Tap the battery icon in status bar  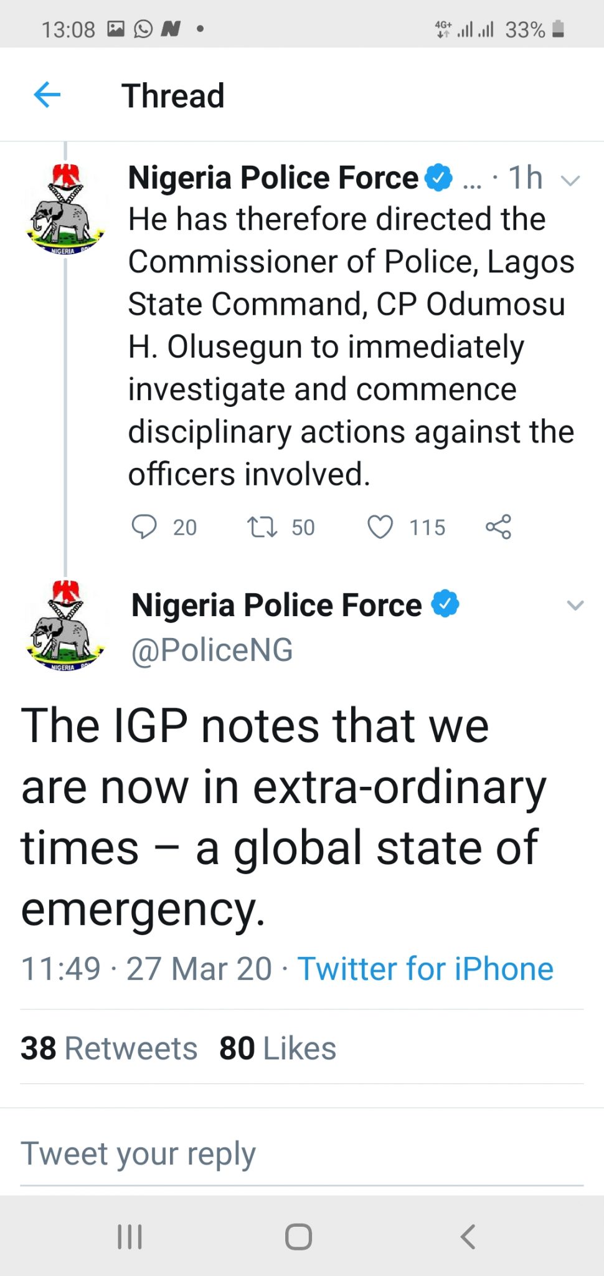[559, 29]
